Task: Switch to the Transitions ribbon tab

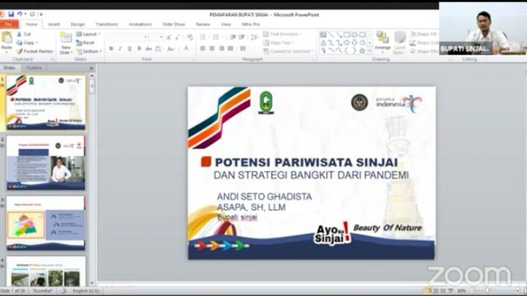Action: tap(106, 25)
